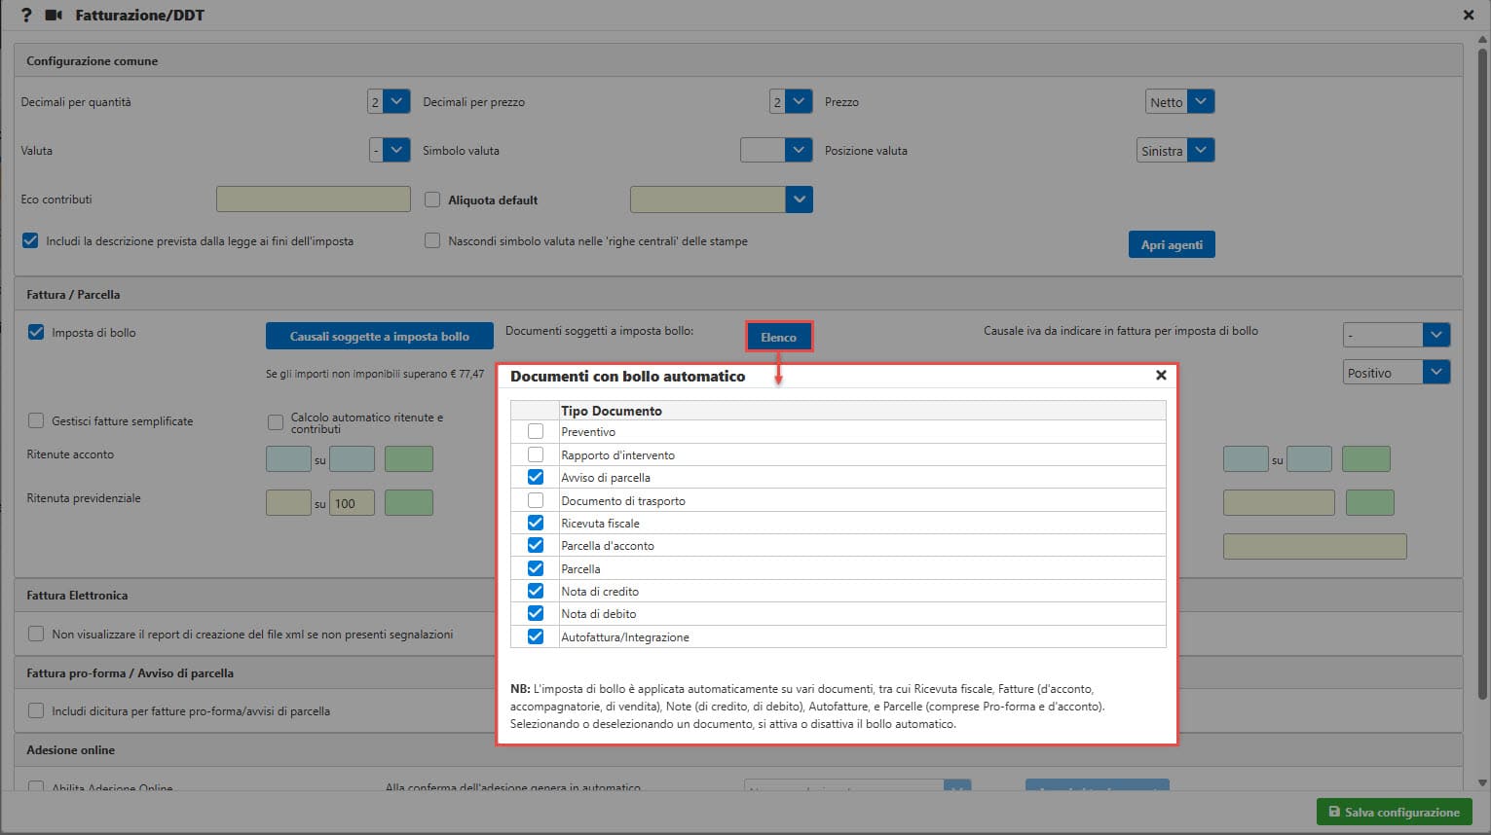Viewport: 1491px width, 835px height.
Task: Close the Fatturazione/DDT window
Action: [x=1469, y=16]
